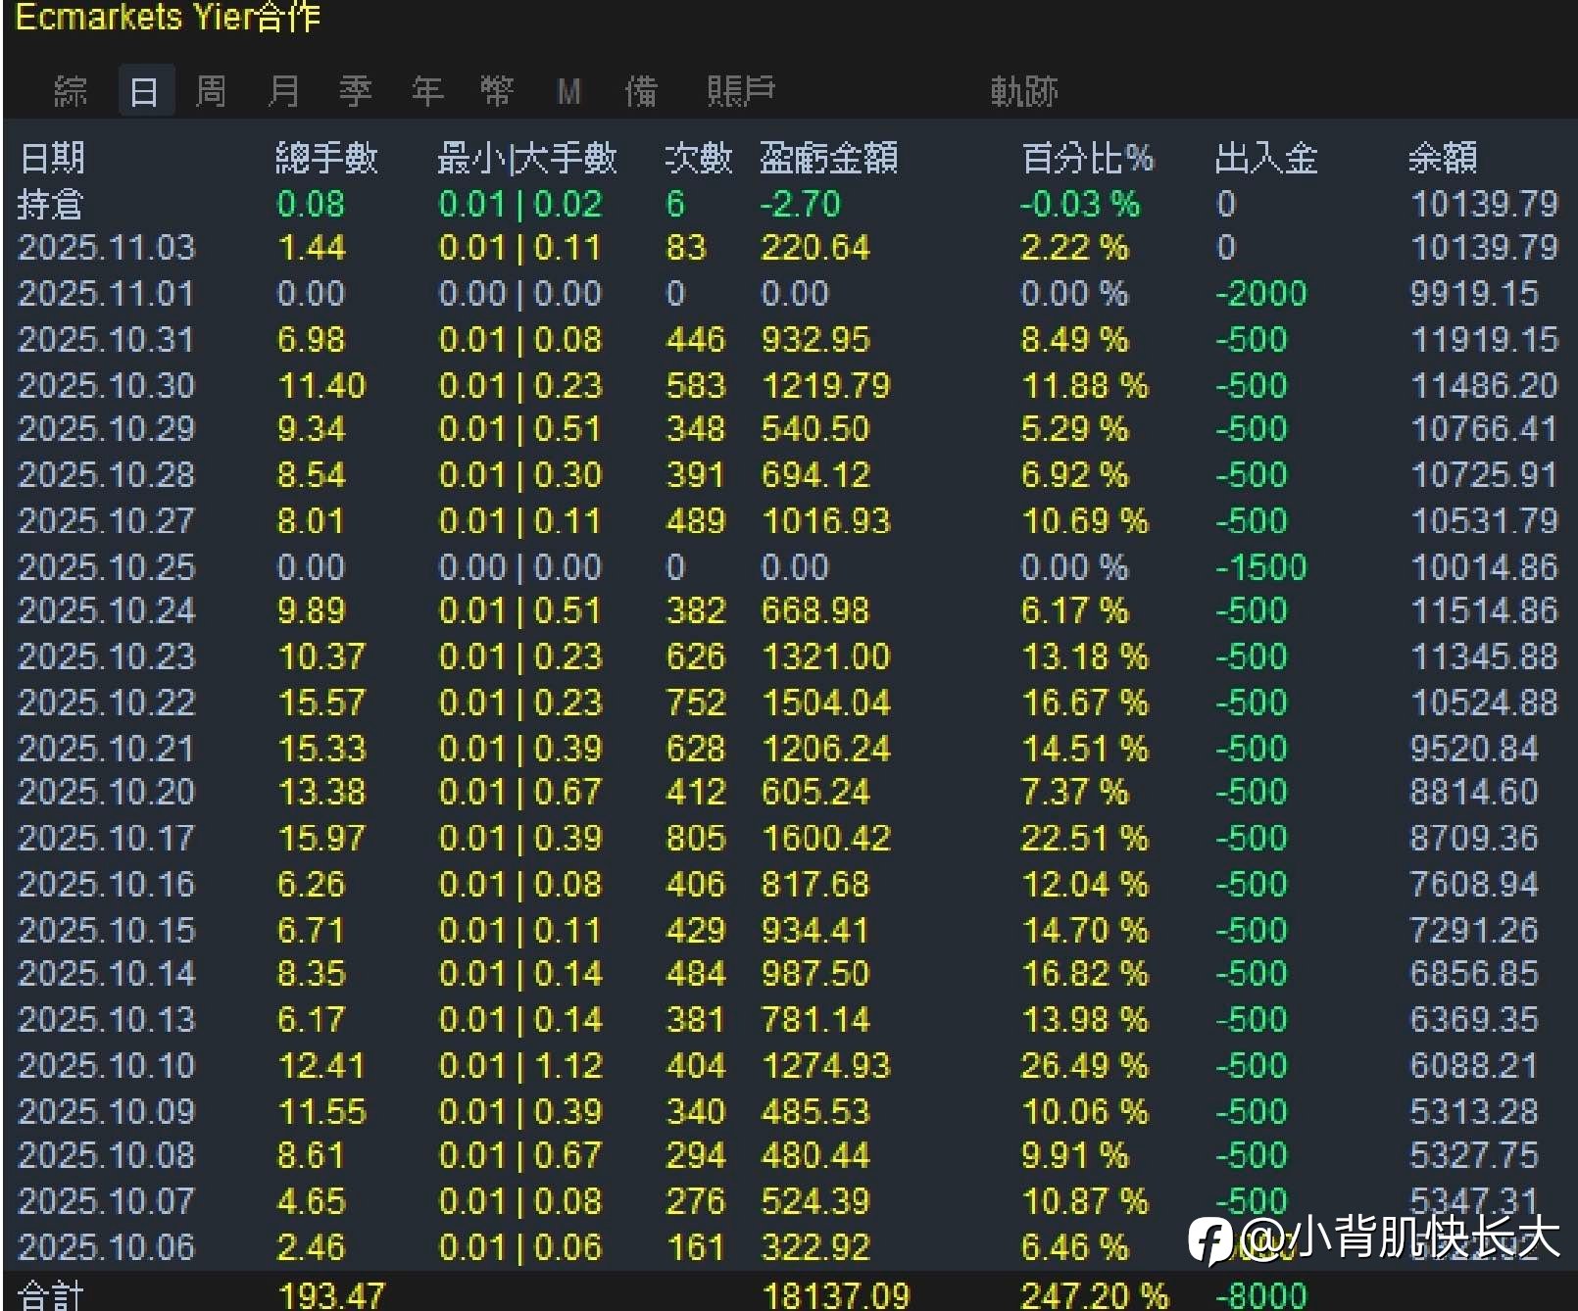Select the 2025.10.30 date row
Image resolution: width=1578 pixels, height=1311 pixels.
pos(789,385)
